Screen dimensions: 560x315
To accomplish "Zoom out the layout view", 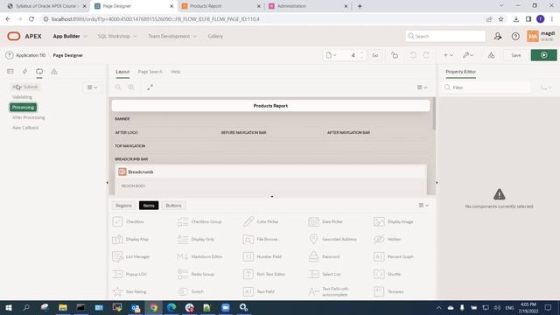I will click(x=118, y=87).
